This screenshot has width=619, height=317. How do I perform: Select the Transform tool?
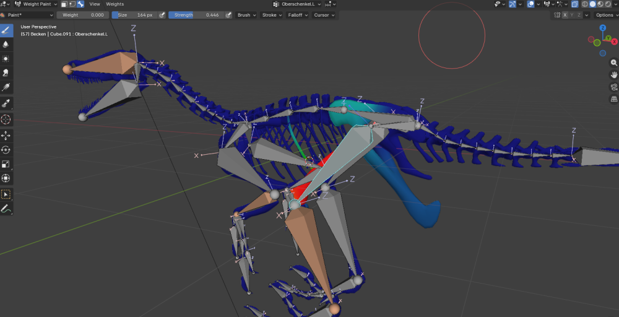pos(6,178)
